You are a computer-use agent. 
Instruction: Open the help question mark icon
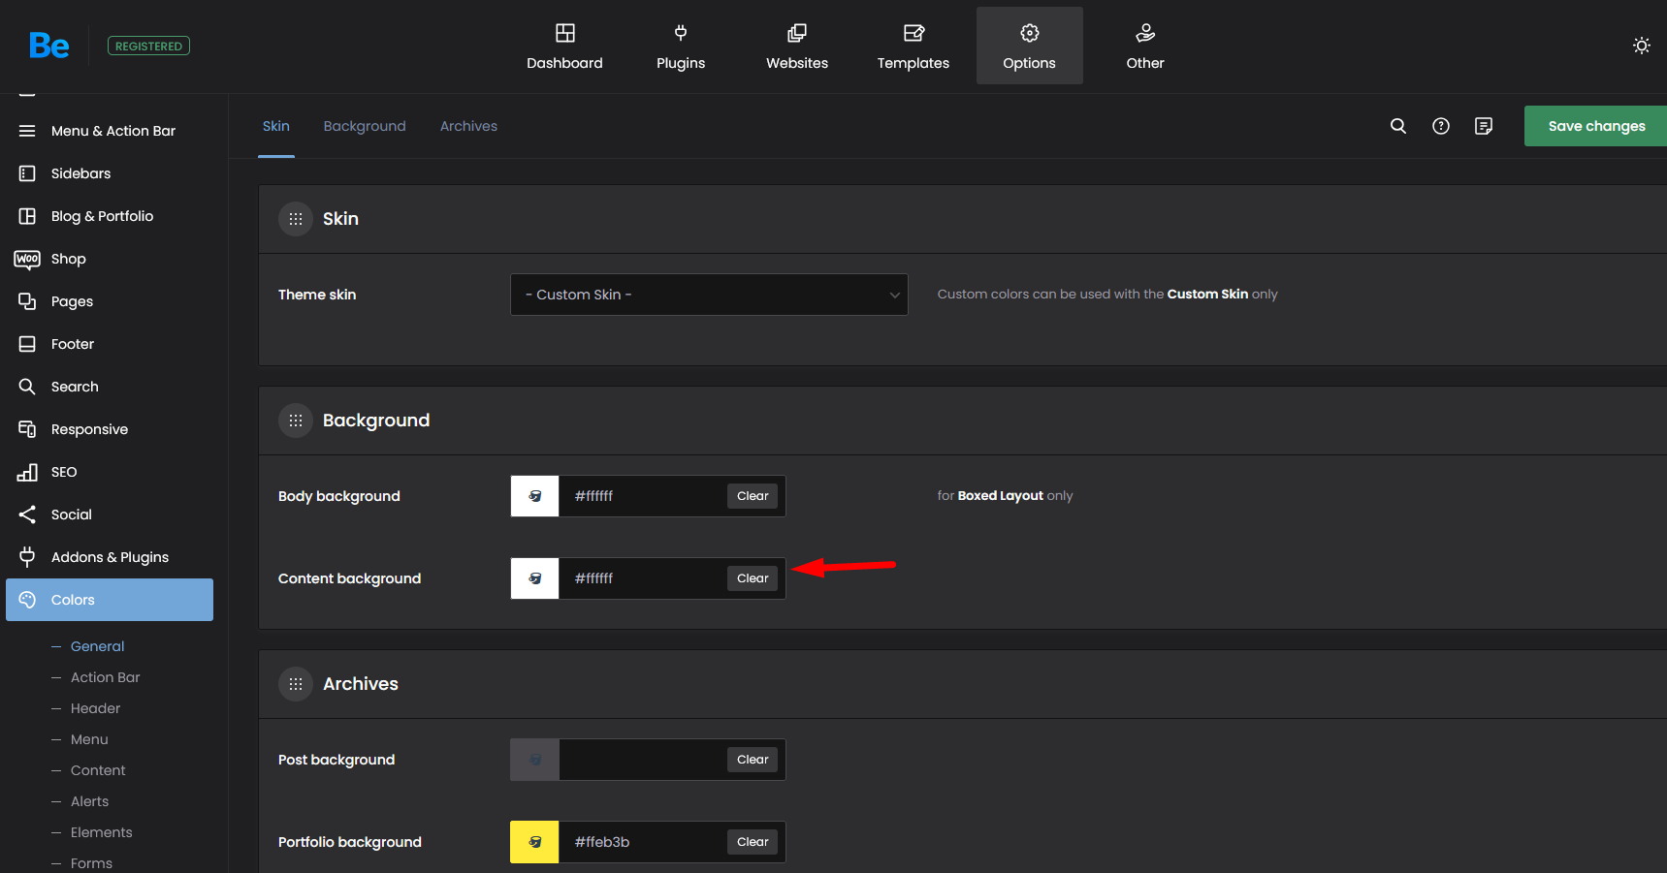pos(1441,126)
